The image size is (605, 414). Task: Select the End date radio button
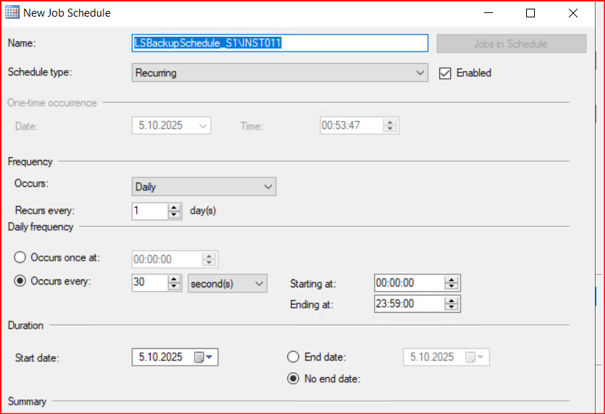[293, 357]
